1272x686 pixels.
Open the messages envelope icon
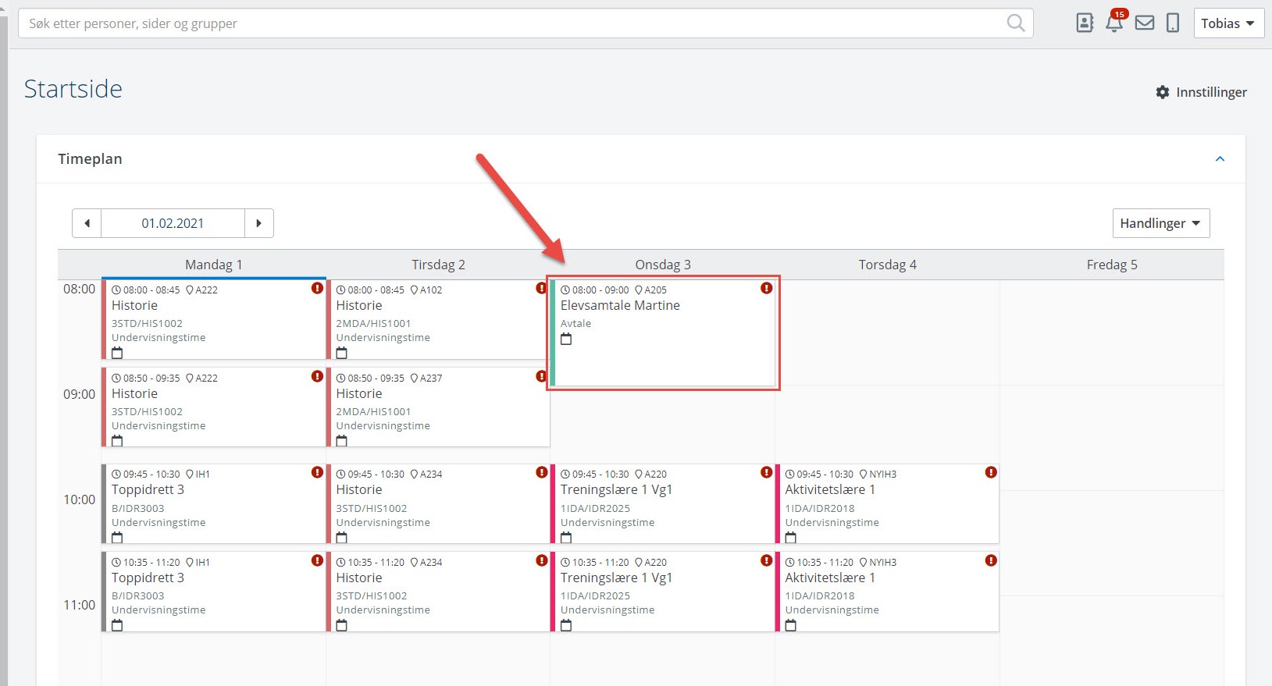(1144, 23)
